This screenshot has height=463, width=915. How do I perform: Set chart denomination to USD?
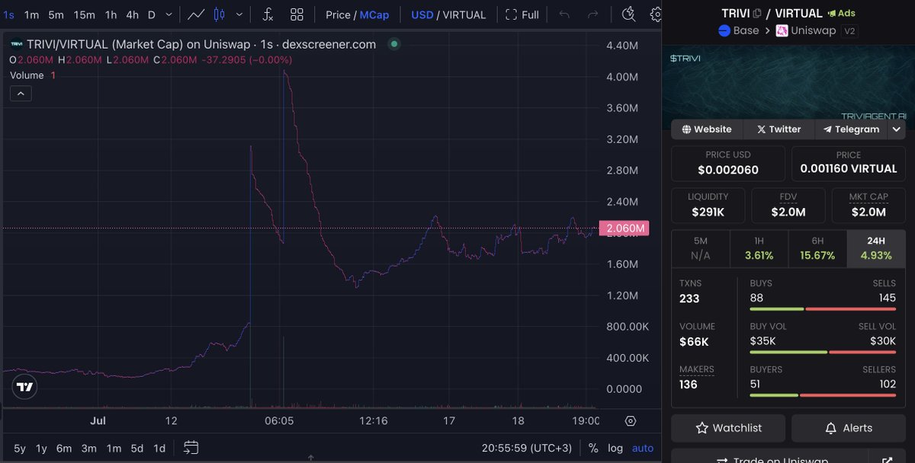[x=422, y=14]
